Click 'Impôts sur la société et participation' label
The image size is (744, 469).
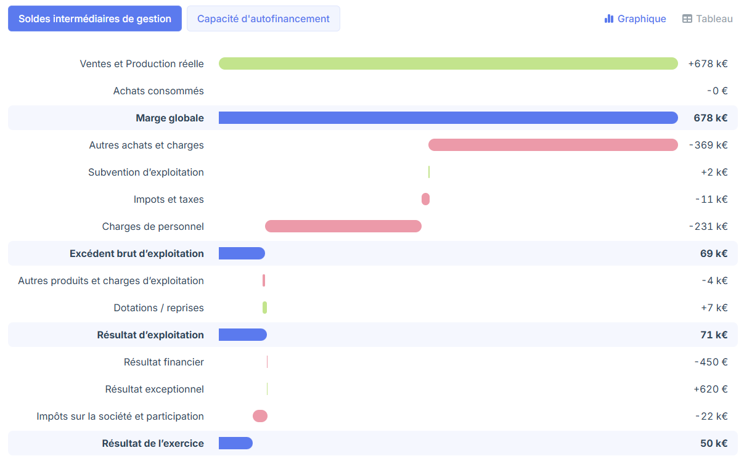tap(120, 416)
